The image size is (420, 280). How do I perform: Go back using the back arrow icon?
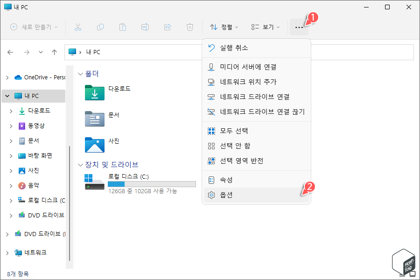(10, 52)
